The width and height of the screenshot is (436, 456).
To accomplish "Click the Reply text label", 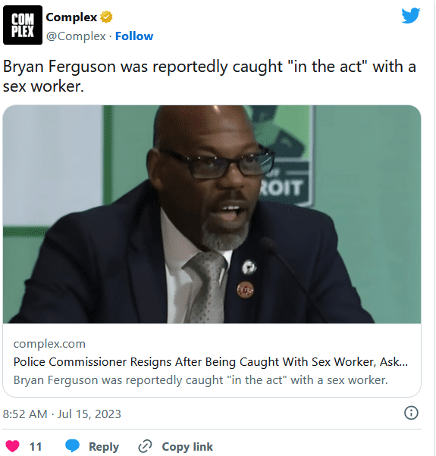I will tap(104, 447).
